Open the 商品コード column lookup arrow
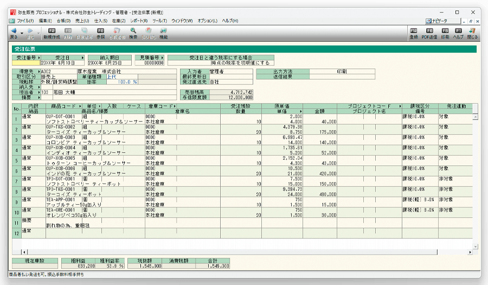Image resolution: width=488 pixels, height=285 pixels. [x=80, y=106]
